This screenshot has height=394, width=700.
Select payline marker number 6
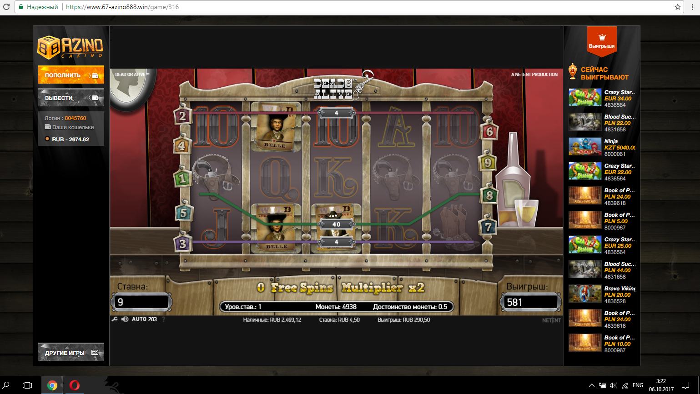(x=489, y=132)
